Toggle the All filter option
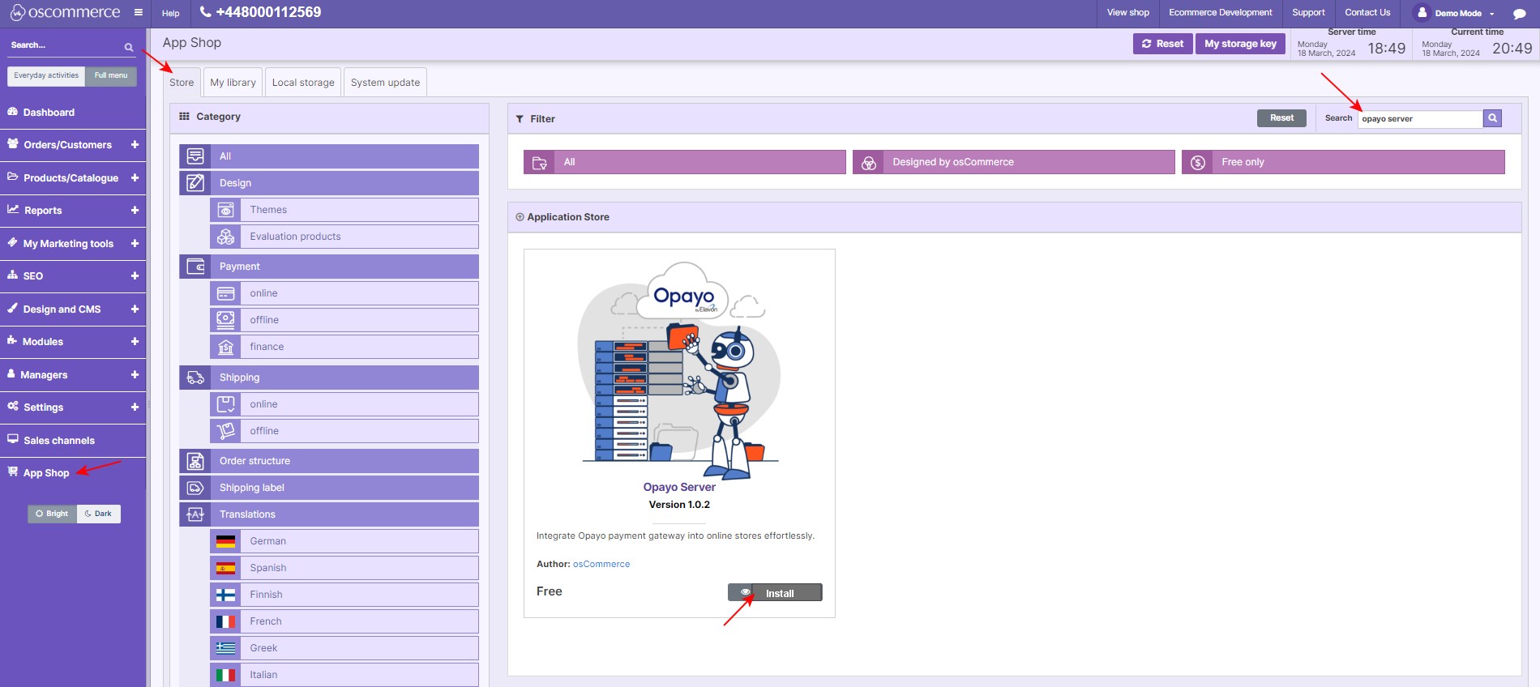 tap(685, 162)
